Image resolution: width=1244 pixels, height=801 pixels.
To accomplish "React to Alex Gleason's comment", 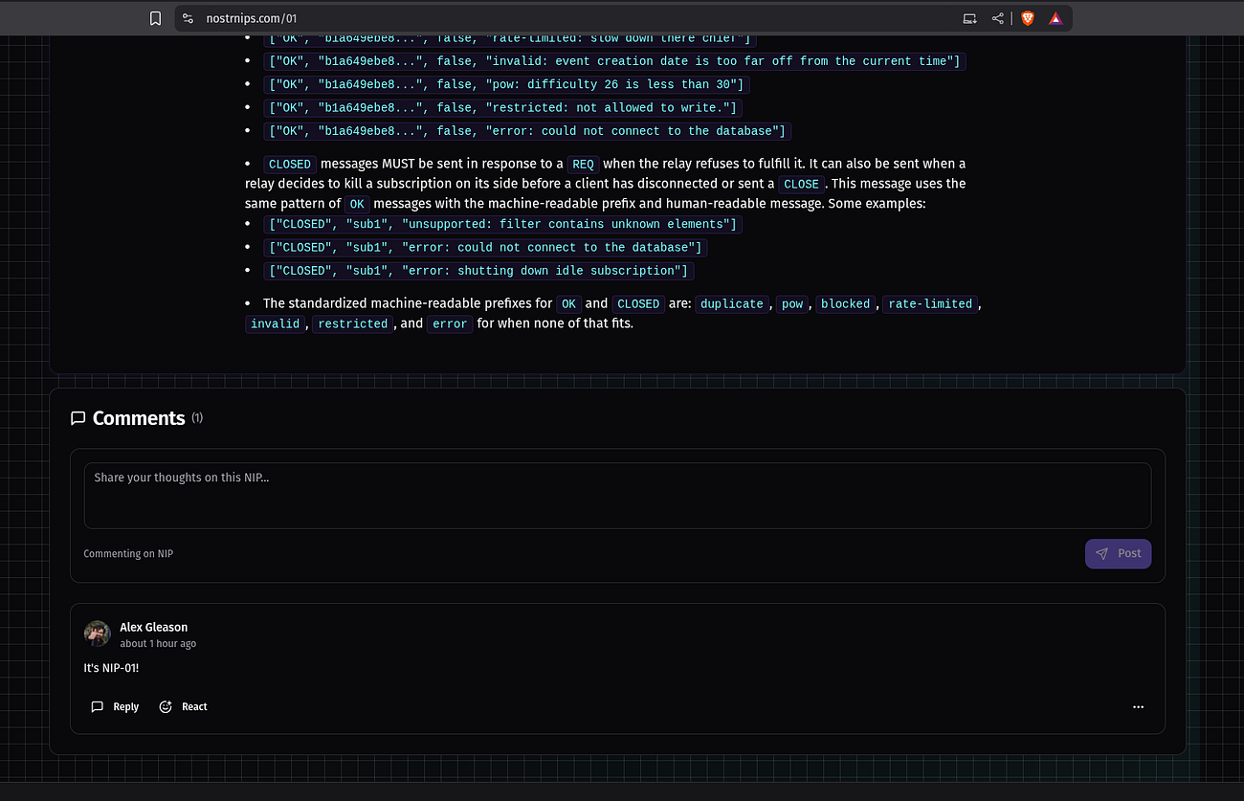I will point(183,707).
